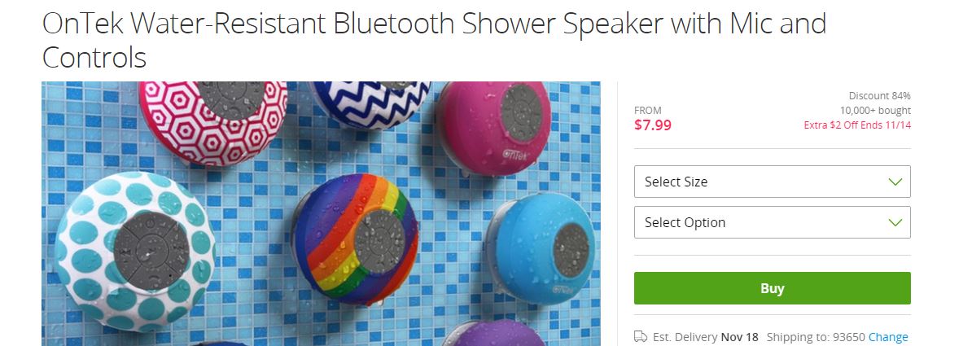Click the Extra $2 Off Ends 11/14 text
The width and height of the screenshot is (972, 346).
(x=857, y=125)
